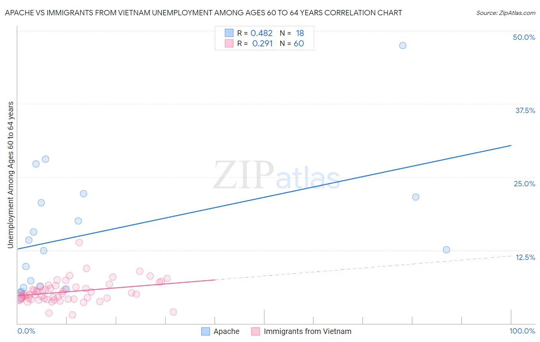Click the solid pink Vietnam regression line
Screen dimensions: 540x342
pyautogui.click(x=116, y=288)
